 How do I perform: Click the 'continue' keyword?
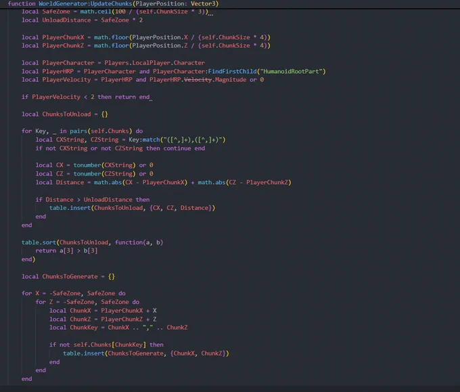tap(177, 148)
